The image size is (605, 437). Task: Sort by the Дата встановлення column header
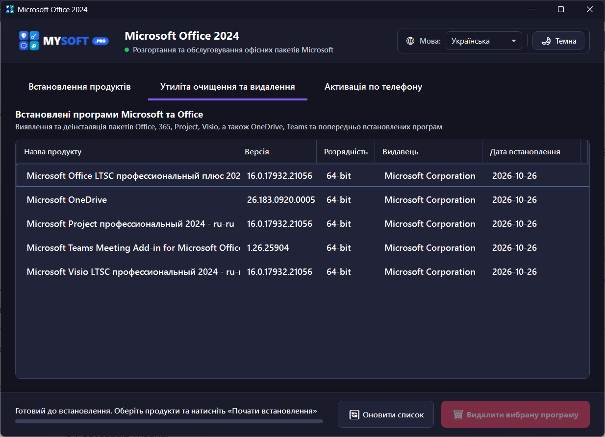click(531, 152)
